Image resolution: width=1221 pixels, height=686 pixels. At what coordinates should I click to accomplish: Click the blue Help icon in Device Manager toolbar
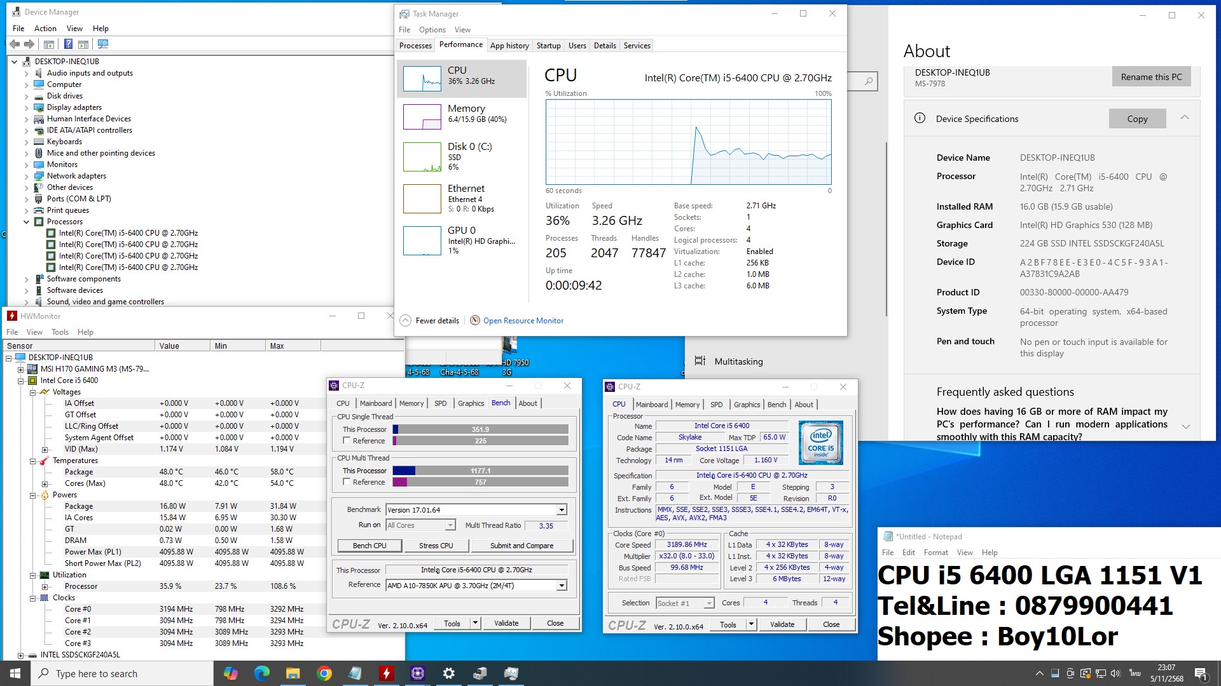pyautogui.click(x=68, y=44)
